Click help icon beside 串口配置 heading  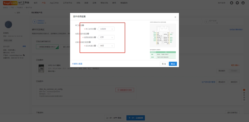(83, 25)
